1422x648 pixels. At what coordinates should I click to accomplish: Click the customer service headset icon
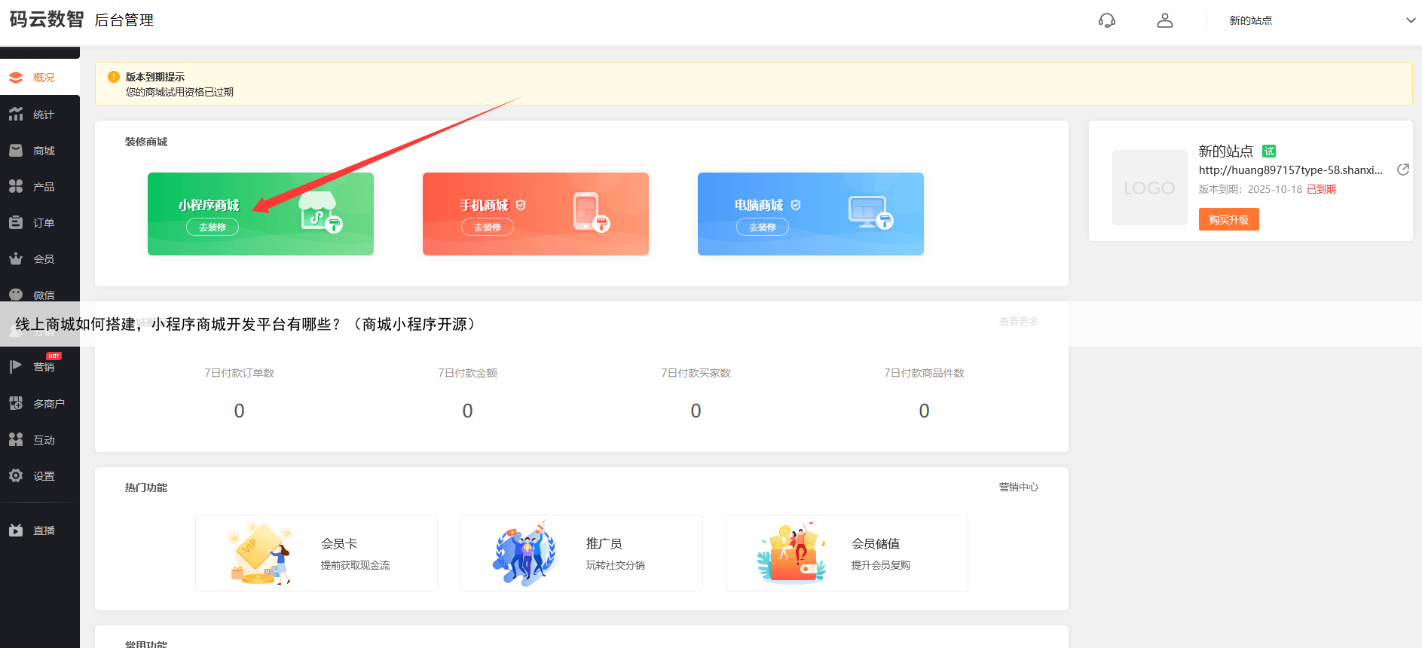pos(1106,20)
